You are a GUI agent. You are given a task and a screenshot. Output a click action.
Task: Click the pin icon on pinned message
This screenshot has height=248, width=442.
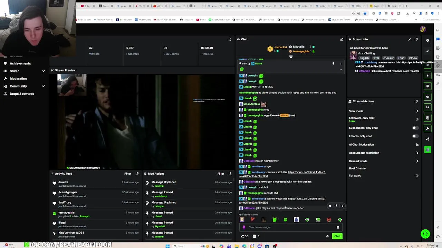pos(333,64)
